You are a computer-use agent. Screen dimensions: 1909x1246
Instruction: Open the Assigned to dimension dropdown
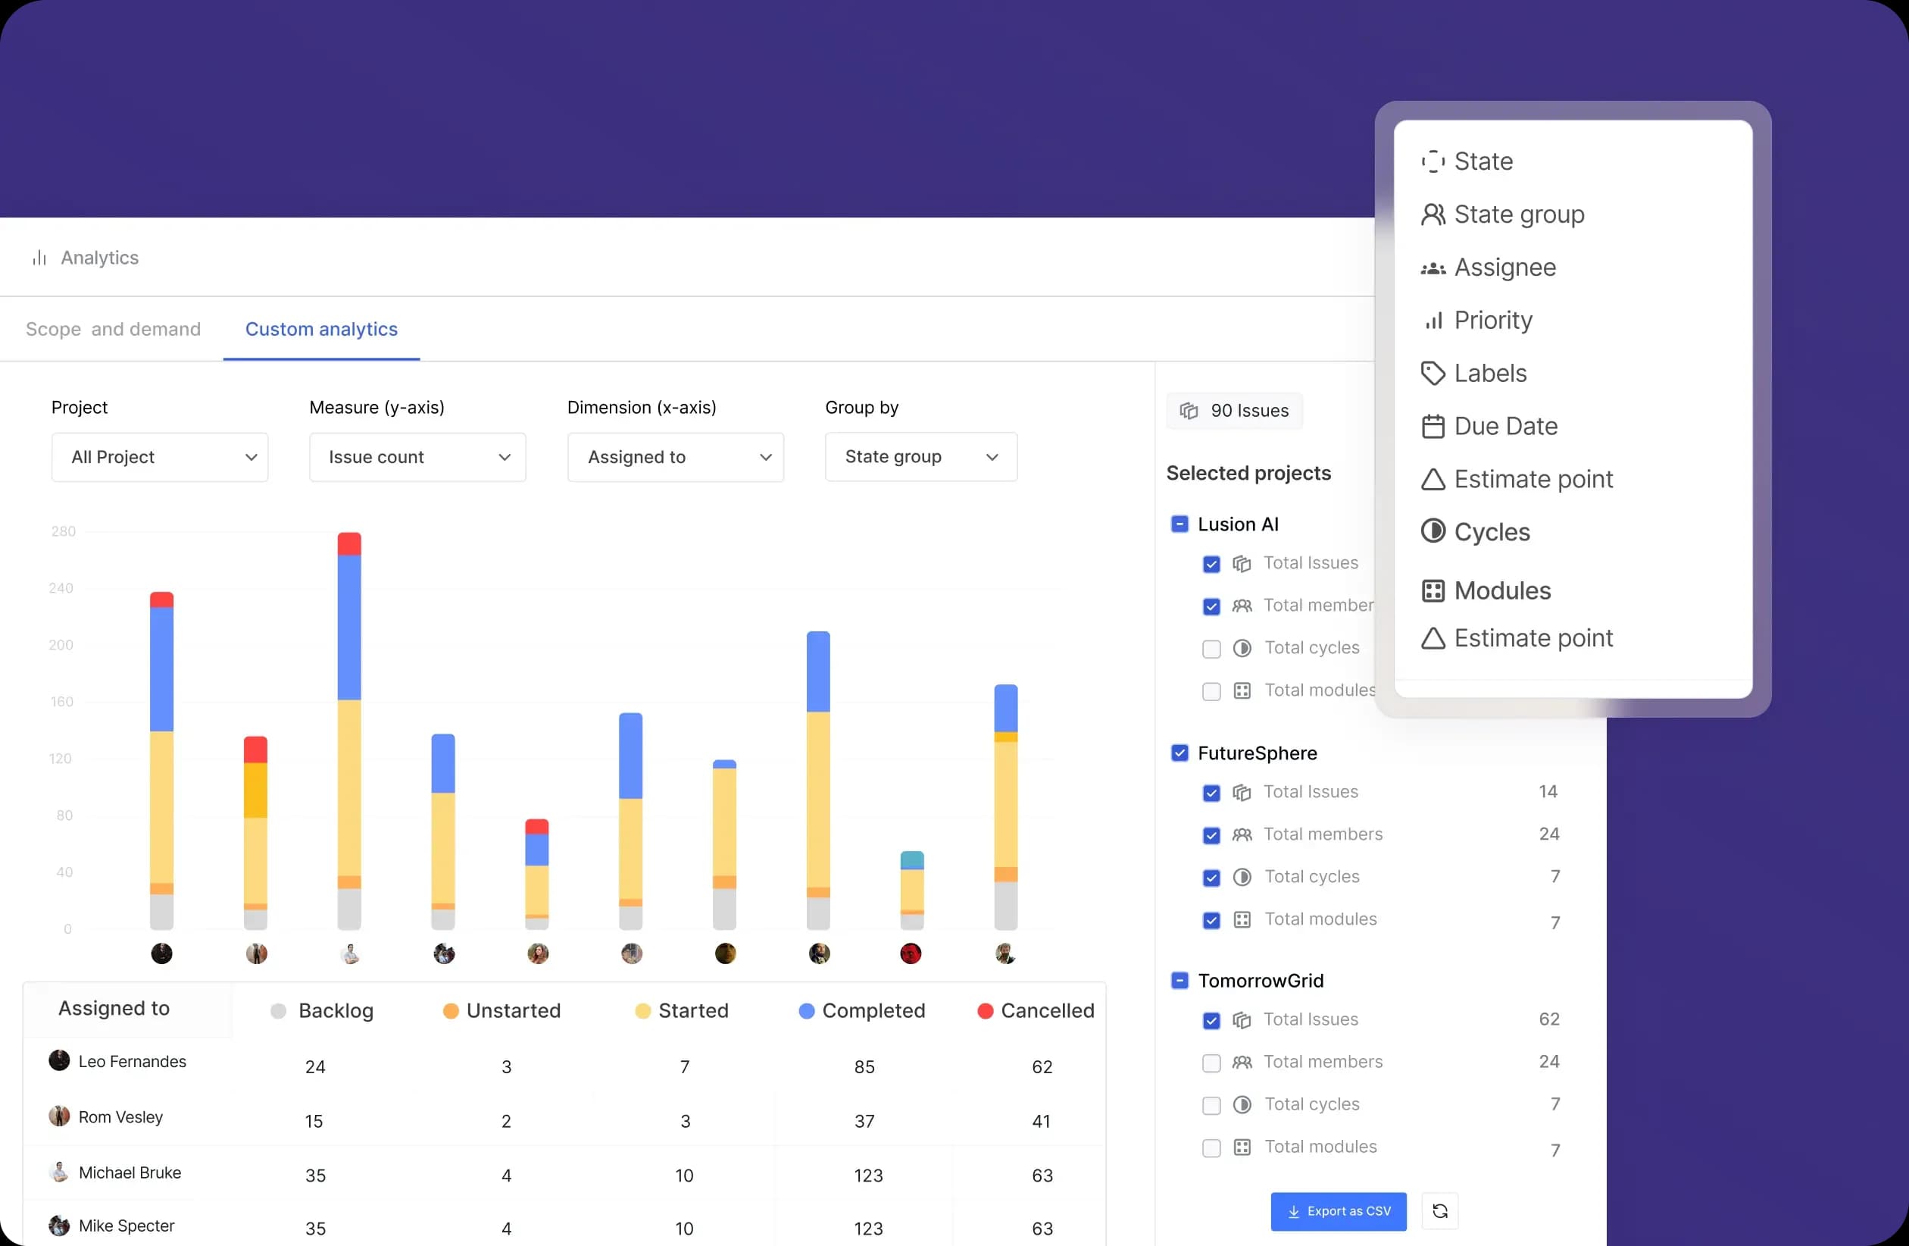(x=676, y=457)
